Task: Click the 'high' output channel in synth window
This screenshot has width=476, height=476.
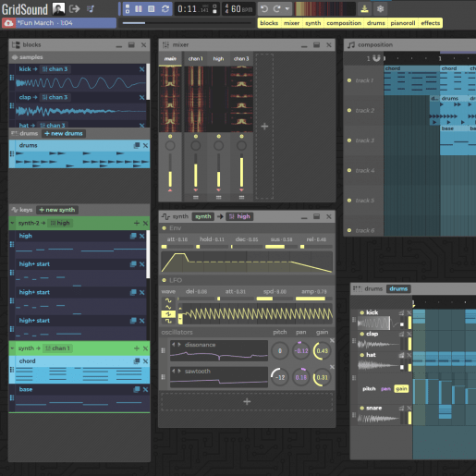Action: click(239, 216)
